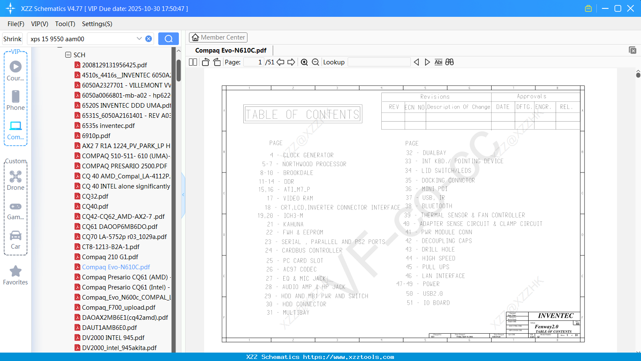This screenshot has width=641, height=361.
Task: Open Favorites in the sidebar
Action: coord(16,276)
